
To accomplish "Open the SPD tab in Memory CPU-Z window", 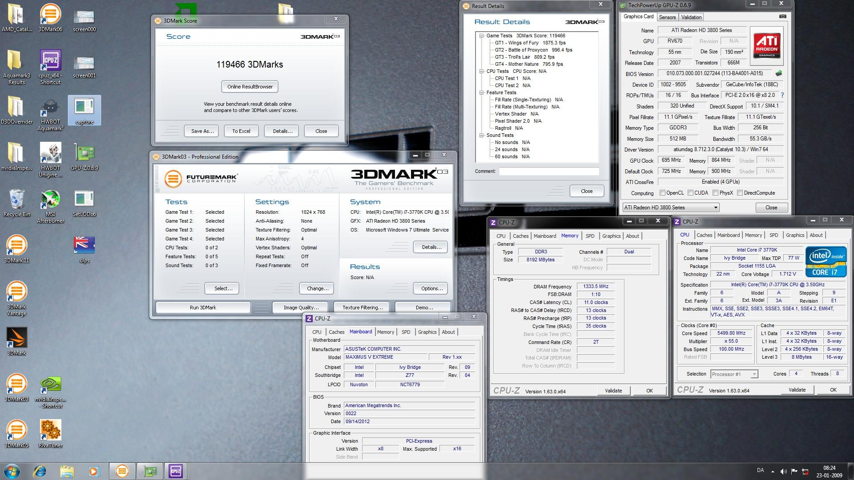I will coord(590,236).
